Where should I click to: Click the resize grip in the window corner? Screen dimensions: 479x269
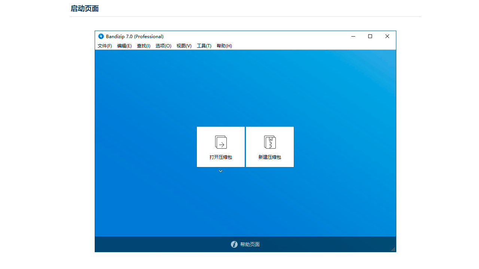[x=393, y=249]
